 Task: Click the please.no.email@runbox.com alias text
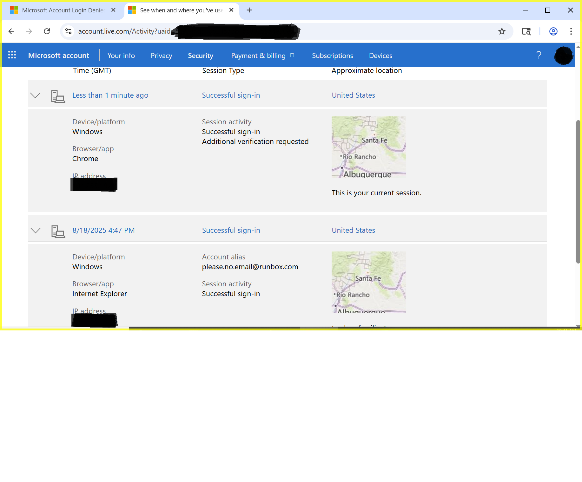[250, 267]
